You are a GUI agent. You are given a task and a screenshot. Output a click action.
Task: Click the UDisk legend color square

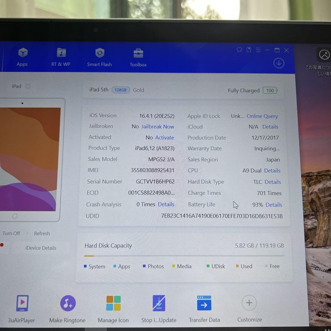click(x=208, y=266)
